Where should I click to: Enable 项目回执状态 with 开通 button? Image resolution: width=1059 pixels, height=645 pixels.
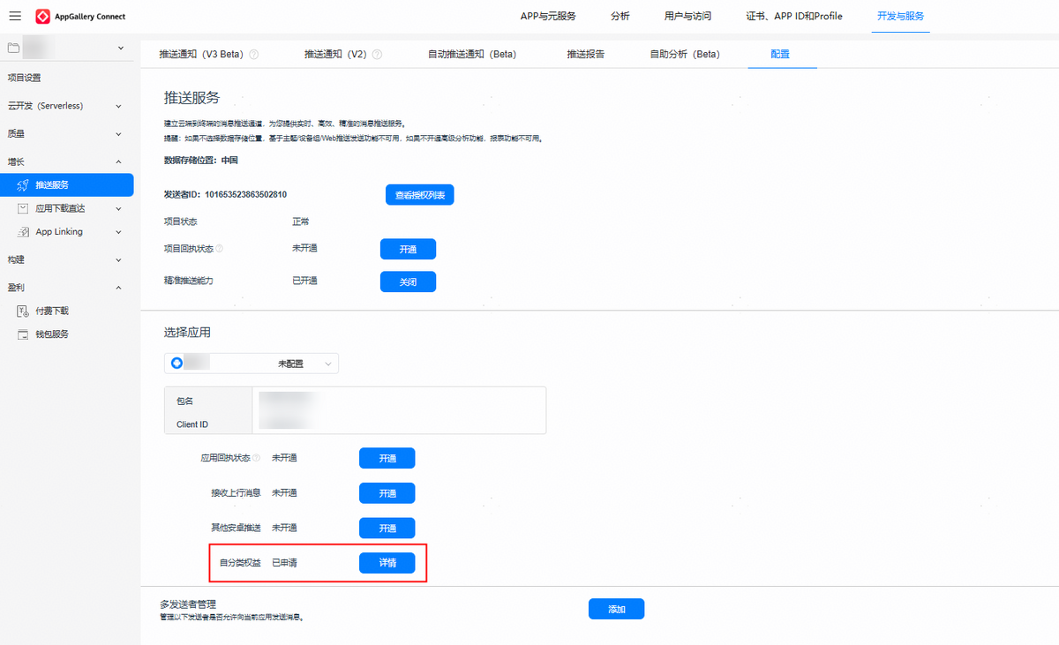[x=408, y=250]
